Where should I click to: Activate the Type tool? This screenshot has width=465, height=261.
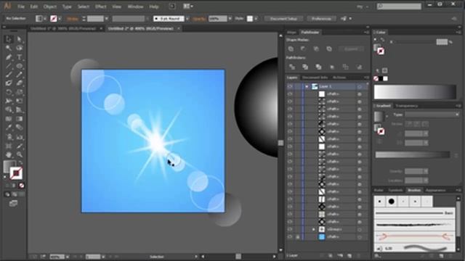[x=20, y=57]
